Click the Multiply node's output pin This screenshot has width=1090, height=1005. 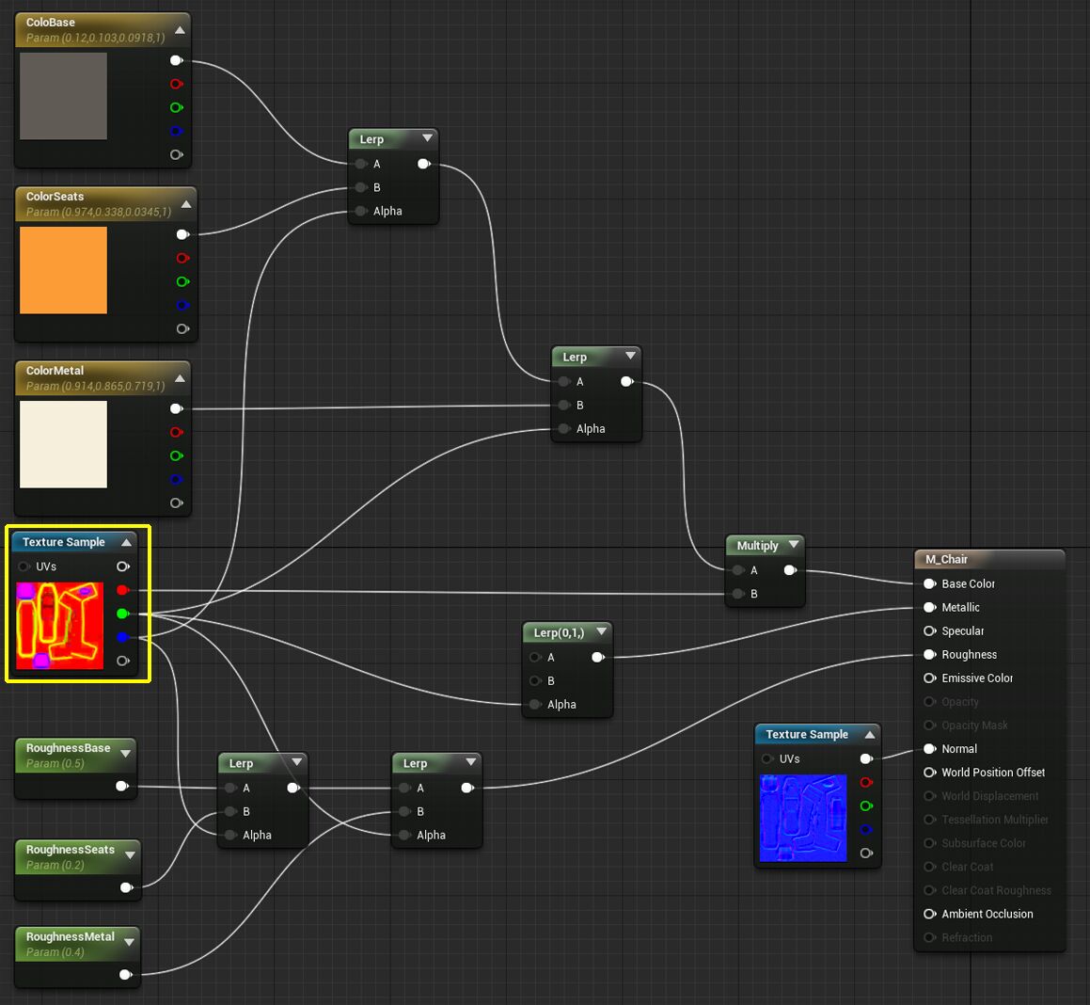(790, 570)
